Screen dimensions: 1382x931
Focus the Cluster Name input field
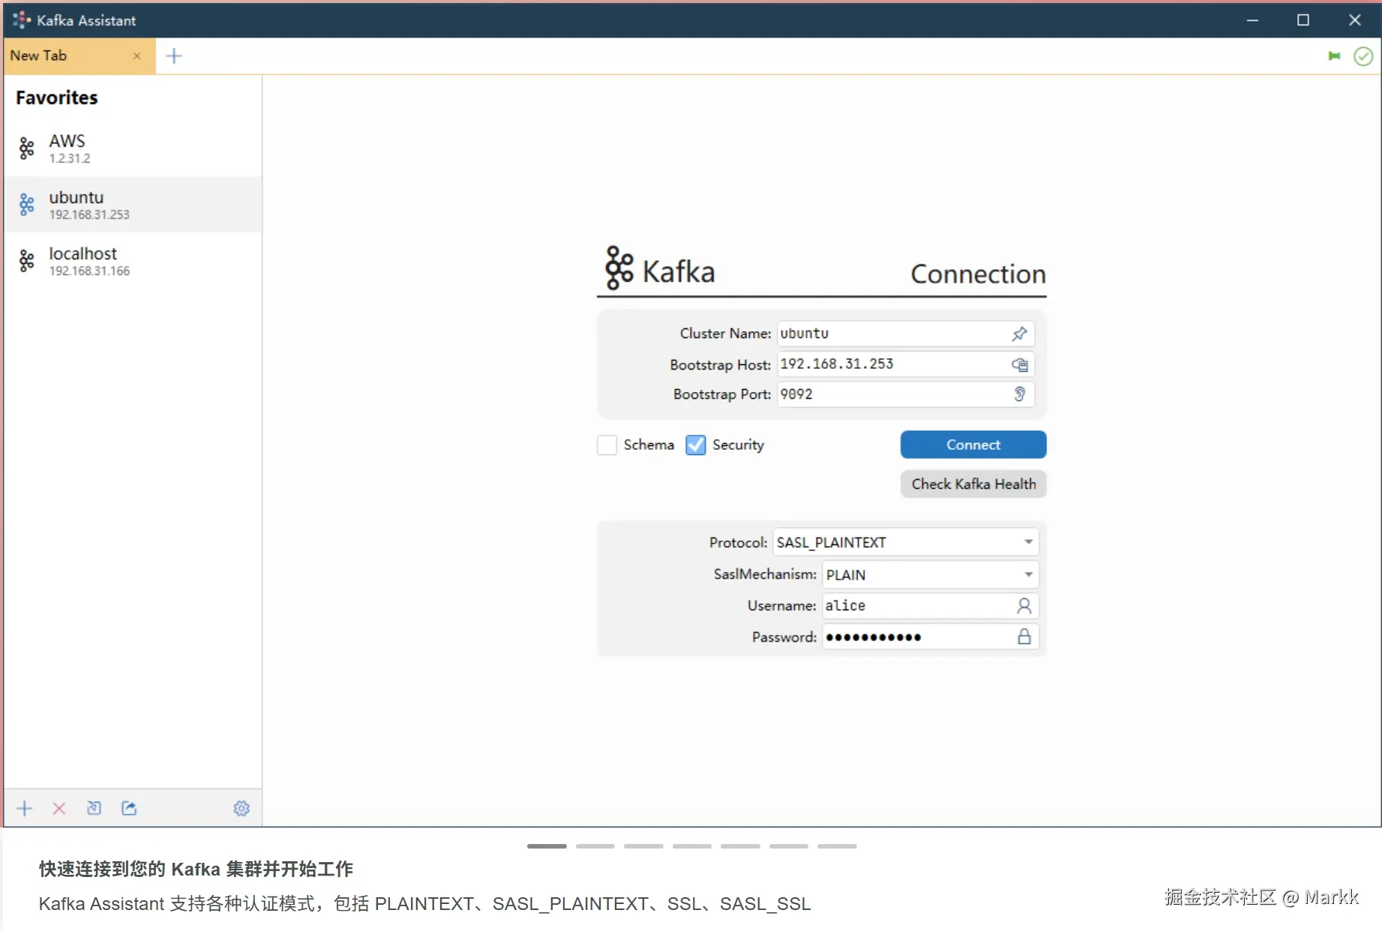pos(906,334)
